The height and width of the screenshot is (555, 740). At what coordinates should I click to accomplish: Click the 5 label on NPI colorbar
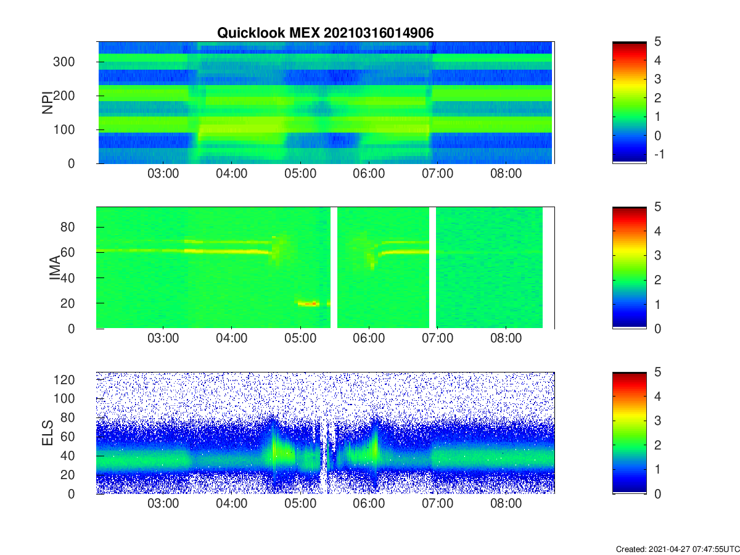[x=657, y=41]
